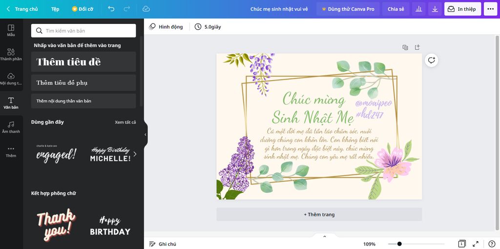Show next recently used templates arrow
Screen dimensions: 500x249
pyautogui.click(x=135, y=154)
